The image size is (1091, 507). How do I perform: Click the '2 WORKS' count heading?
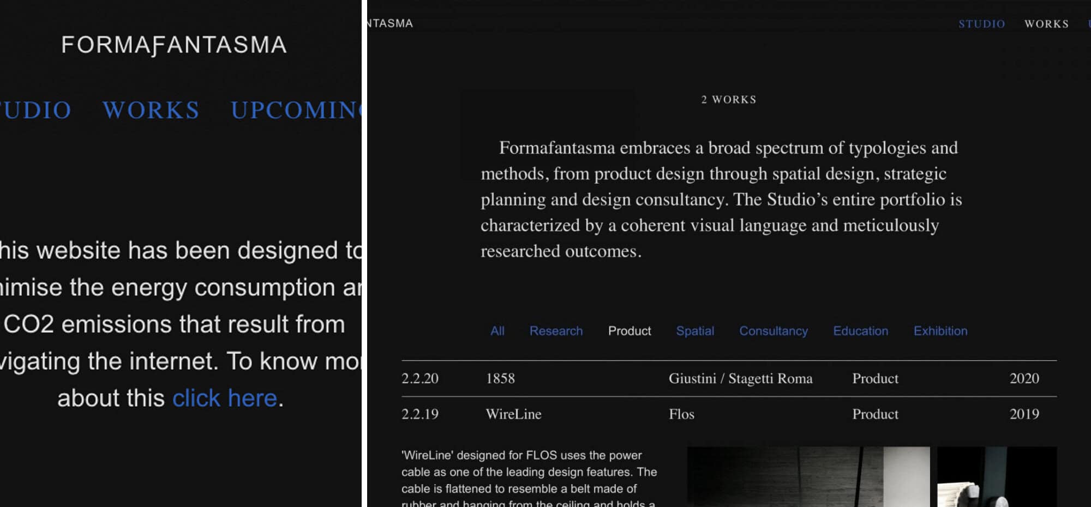click(729, 100)
